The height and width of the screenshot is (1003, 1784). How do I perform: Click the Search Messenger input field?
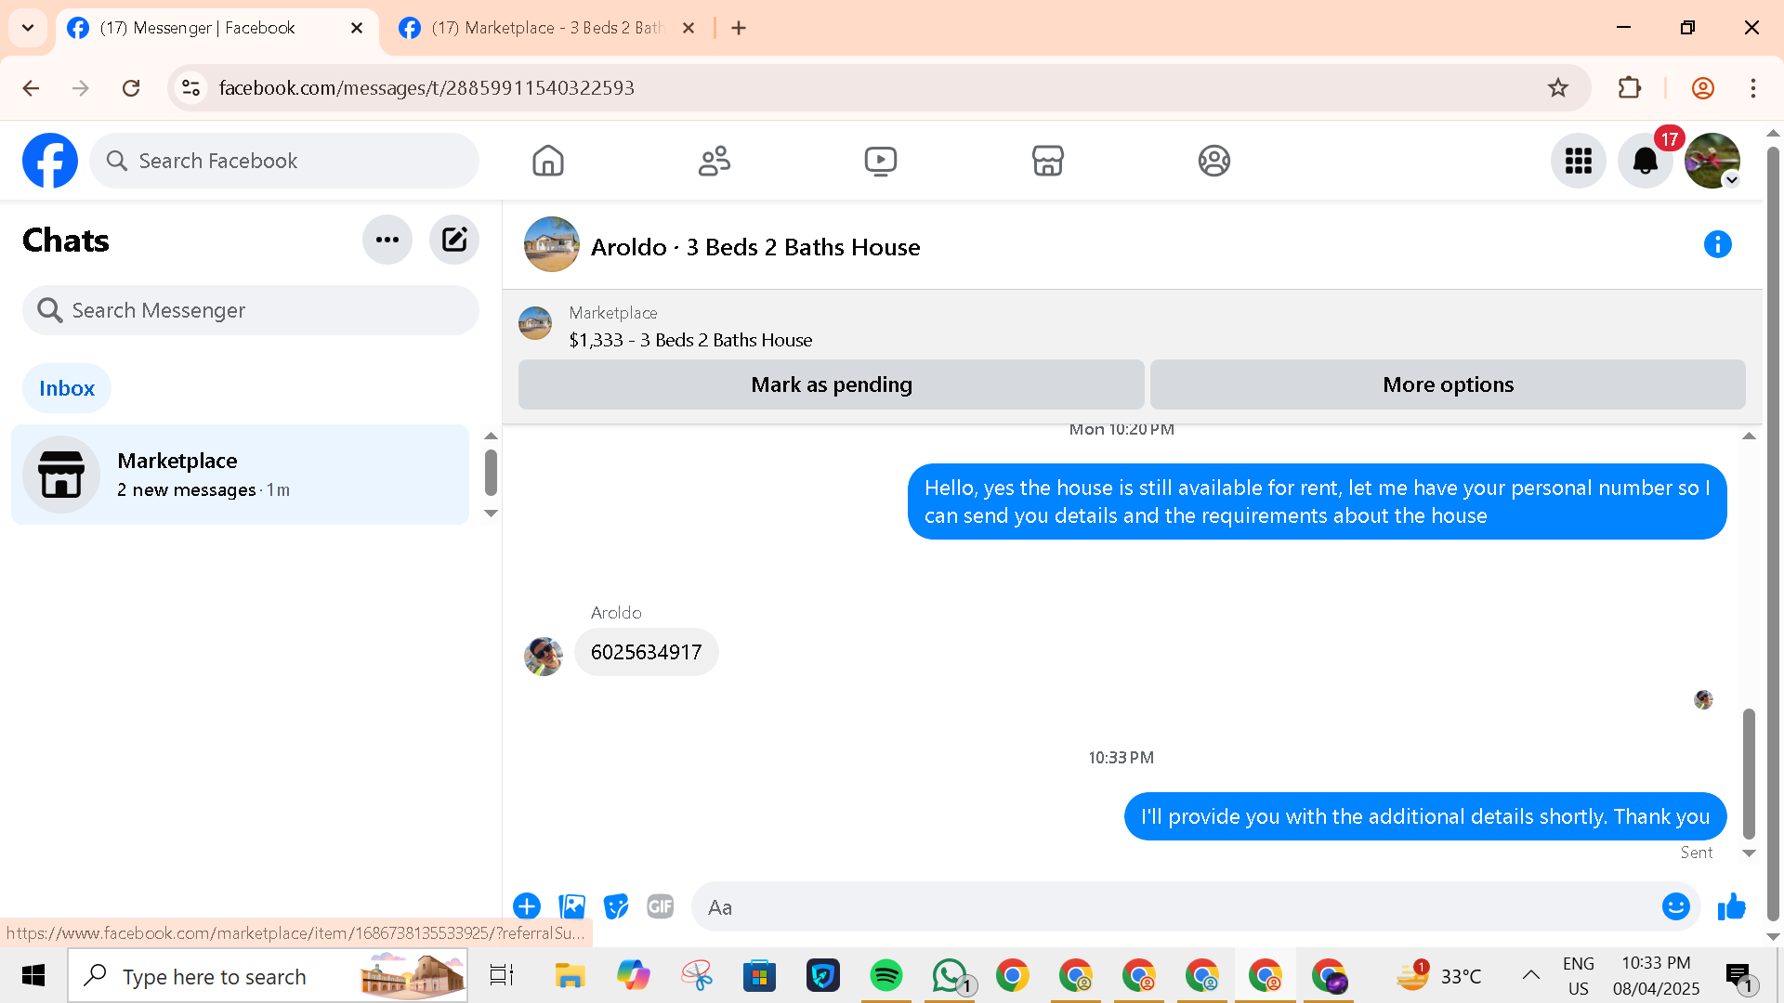click(x=251, y=310)
